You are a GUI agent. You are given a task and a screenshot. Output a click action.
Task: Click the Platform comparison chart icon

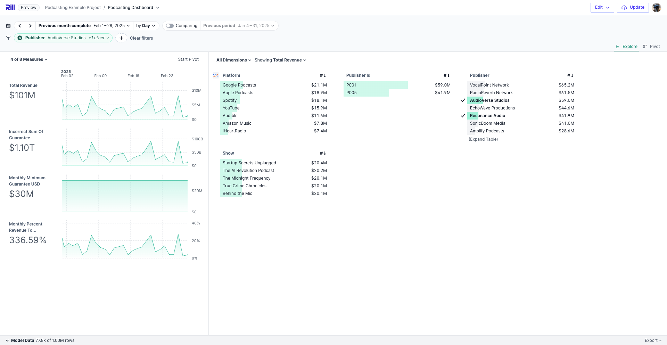216,75
